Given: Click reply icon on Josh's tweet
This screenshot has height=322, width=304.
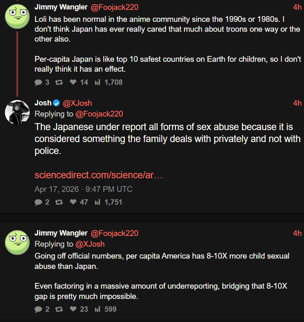Looking at the screenshot, I should coord(38,202).
